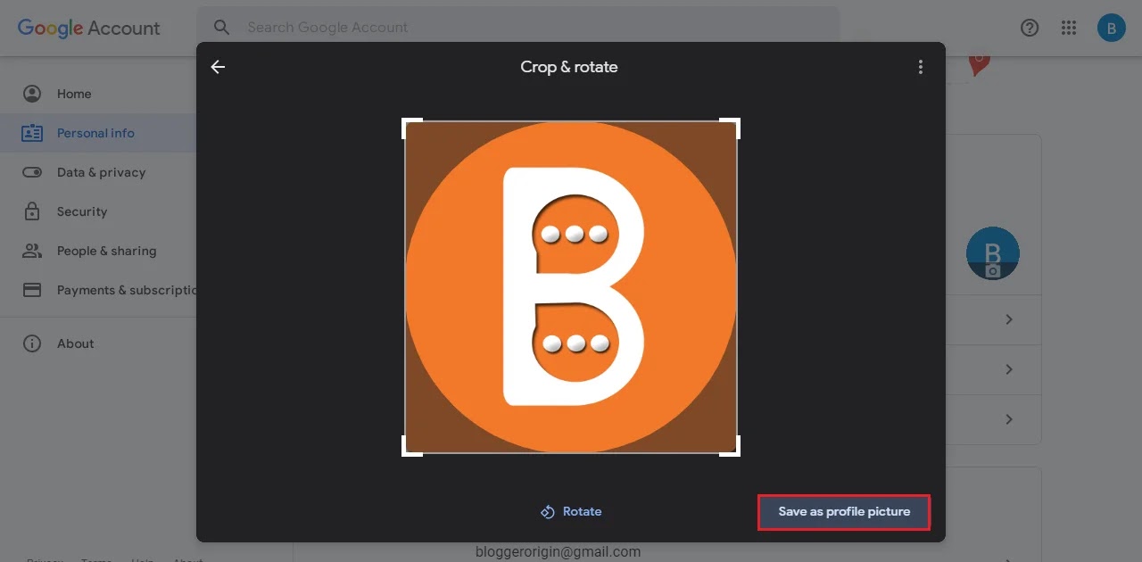
Task: Select bottom-left crop corner handle
Action: (411, 447)
